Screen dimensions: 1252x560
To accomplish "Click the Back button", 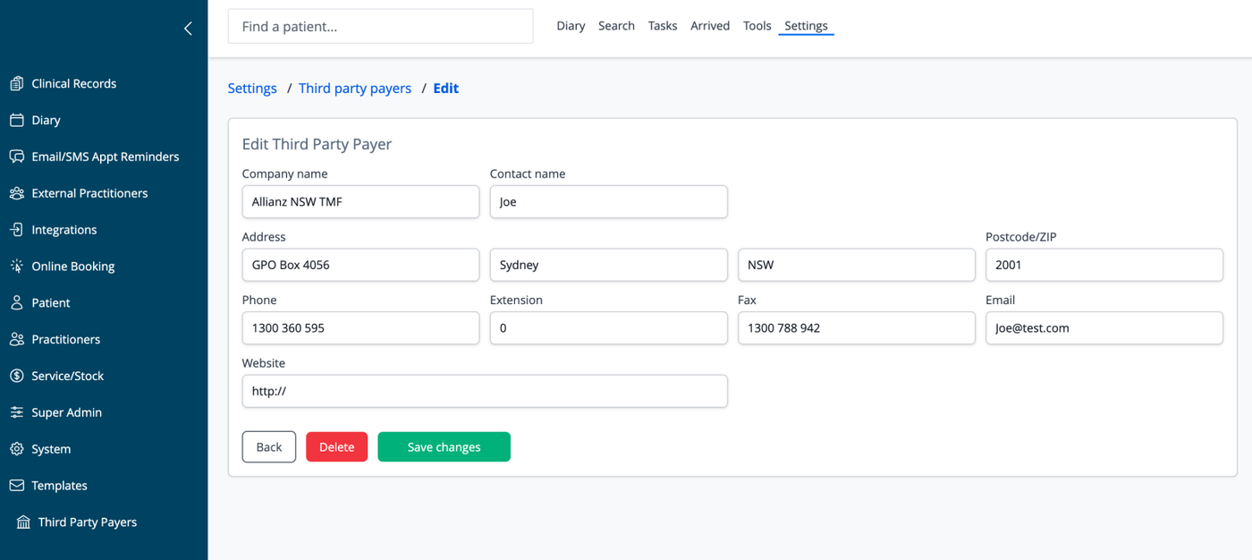I will 269,447.
